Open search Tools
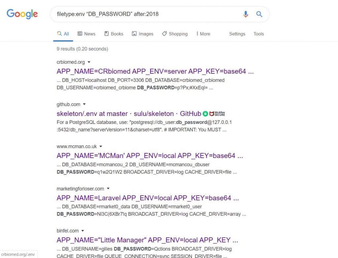Screen dimensions: 338x258 point(259,34)
